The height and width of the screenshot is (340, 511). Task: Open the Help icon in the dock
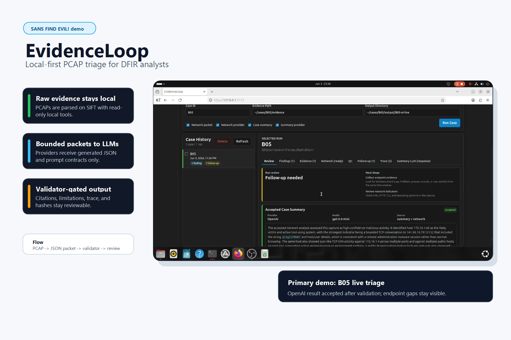coord(199,254)
